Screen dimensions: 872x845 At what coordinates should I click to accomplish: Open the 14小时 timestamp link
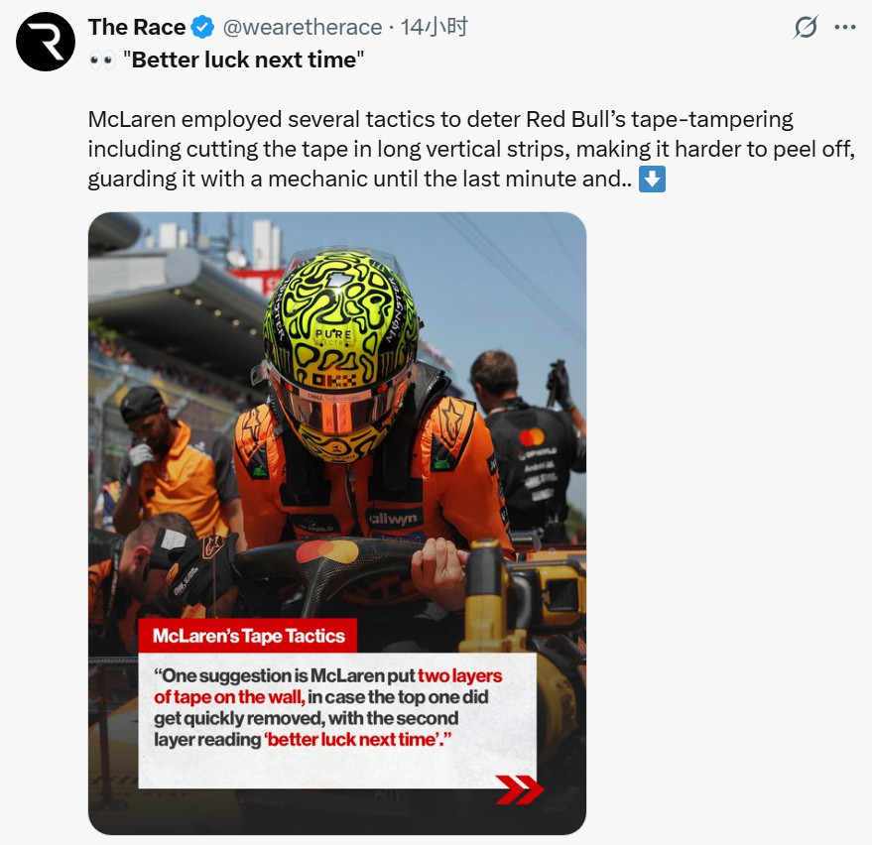point(434,27)
